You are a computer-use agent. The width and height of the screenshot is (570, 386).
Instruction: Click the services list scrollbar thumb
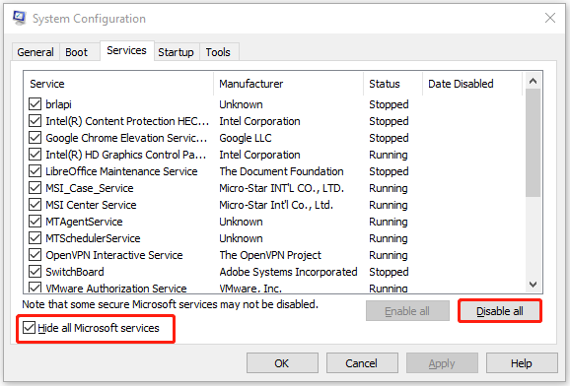point(533,143)
